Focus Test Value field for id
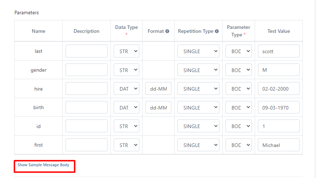This screenshot has width=316, height=178. point(279,126)
